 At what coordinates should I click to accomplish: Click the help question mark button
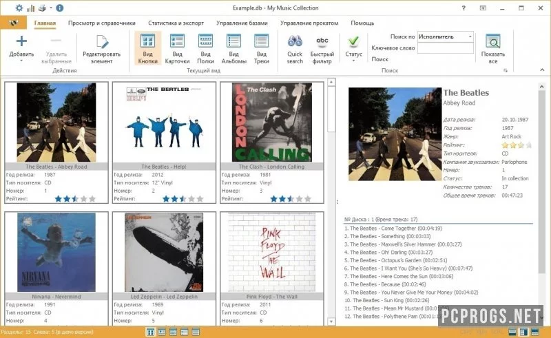point(464,8)
